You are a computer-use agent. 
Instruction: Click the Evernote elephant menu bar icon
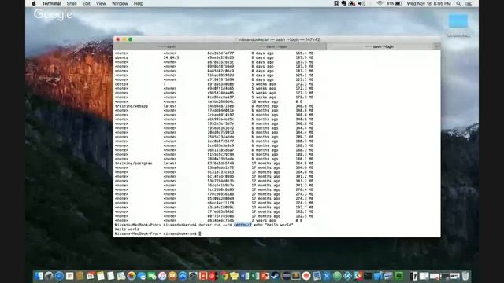(343, 3)
